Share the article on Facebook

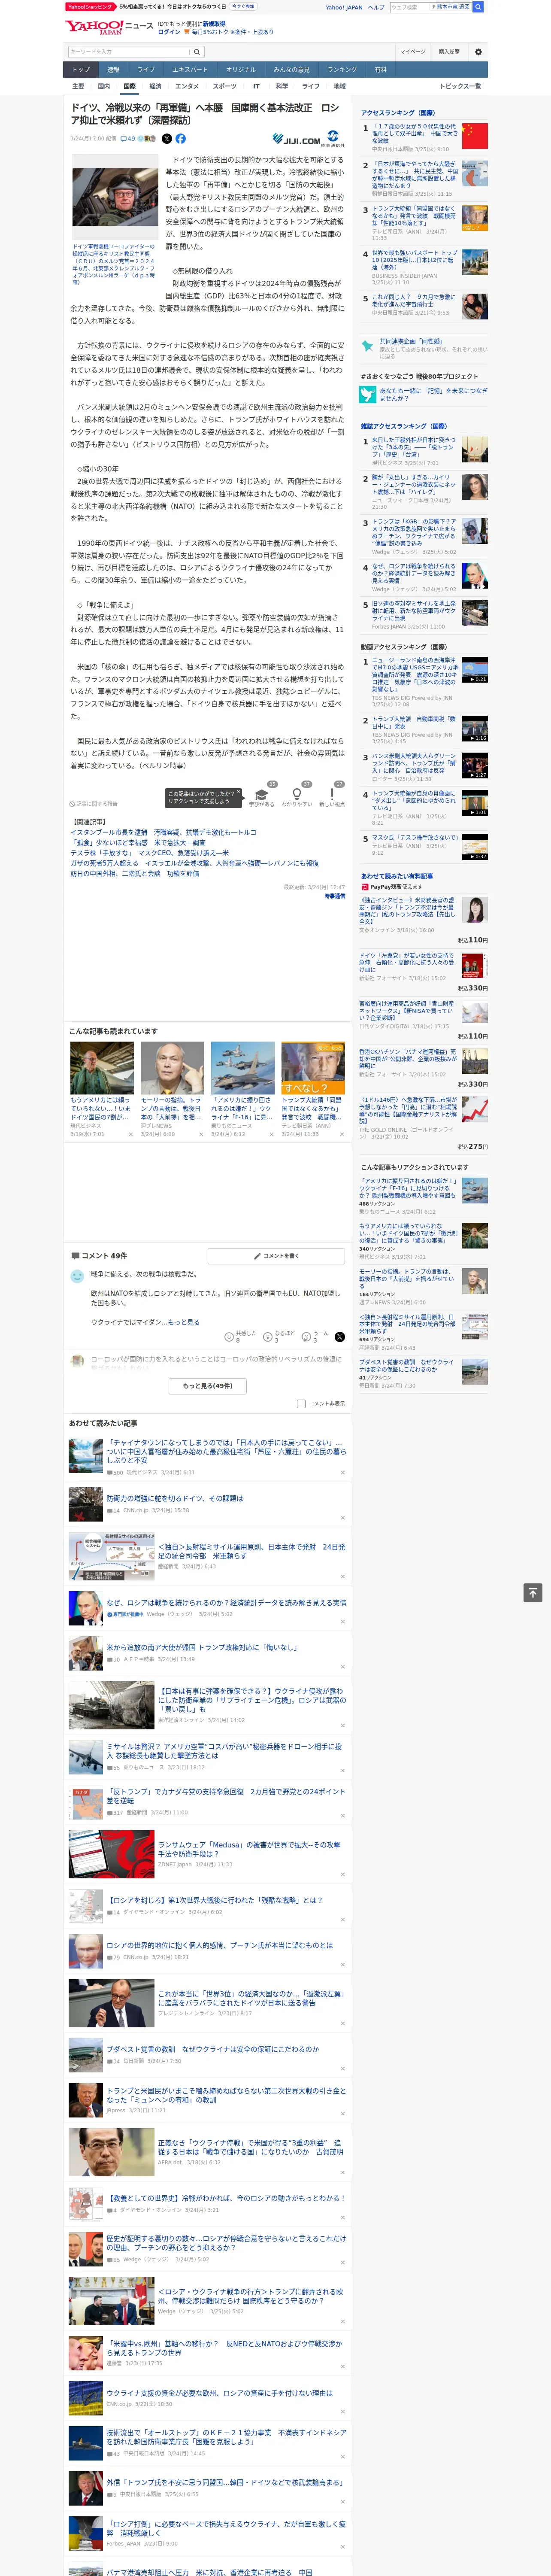(181, 139)
